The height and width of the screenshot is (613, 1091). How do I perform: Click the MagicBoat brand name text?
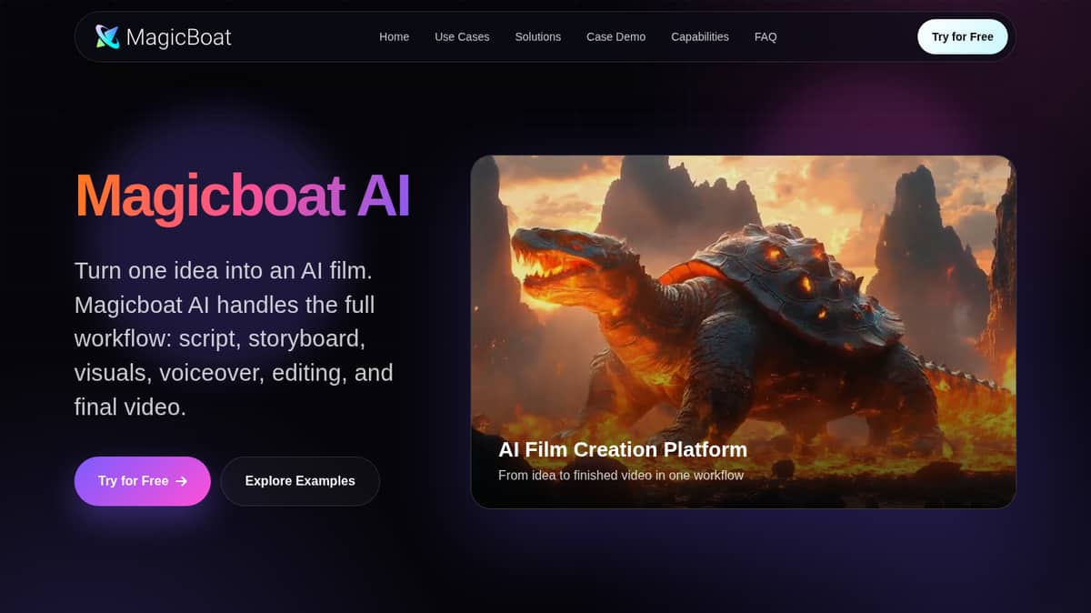click(178, 36)
